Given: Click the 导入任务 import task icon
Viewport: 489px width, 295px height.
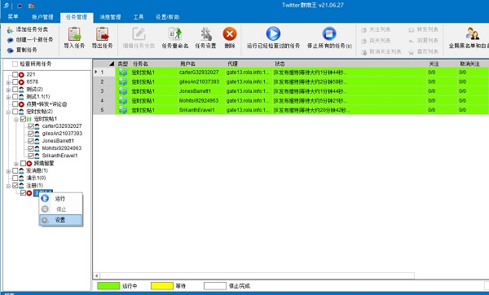Looking at the screenshot, I should (x=74, y=34).
